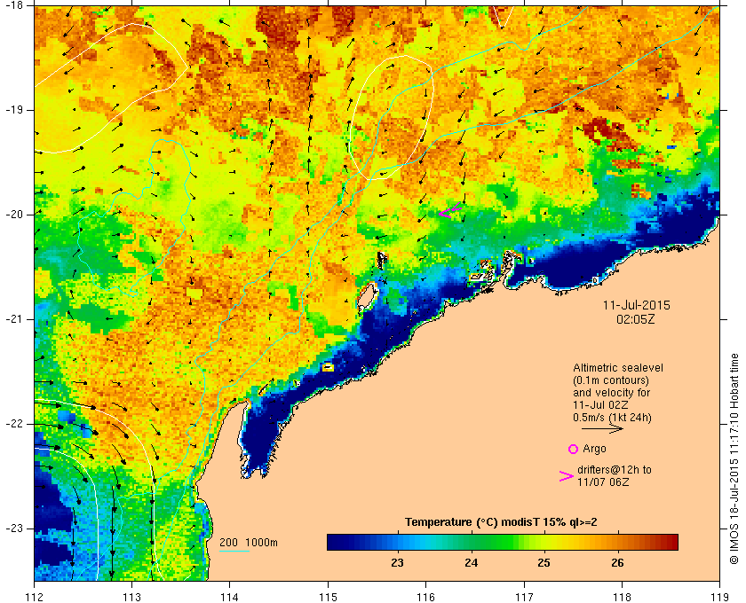
Task: Click longitude axis label 117
Action: [x=524, y=596]
